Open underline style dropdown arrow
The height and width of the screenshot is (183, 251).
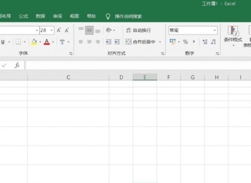tap(9, 42)
